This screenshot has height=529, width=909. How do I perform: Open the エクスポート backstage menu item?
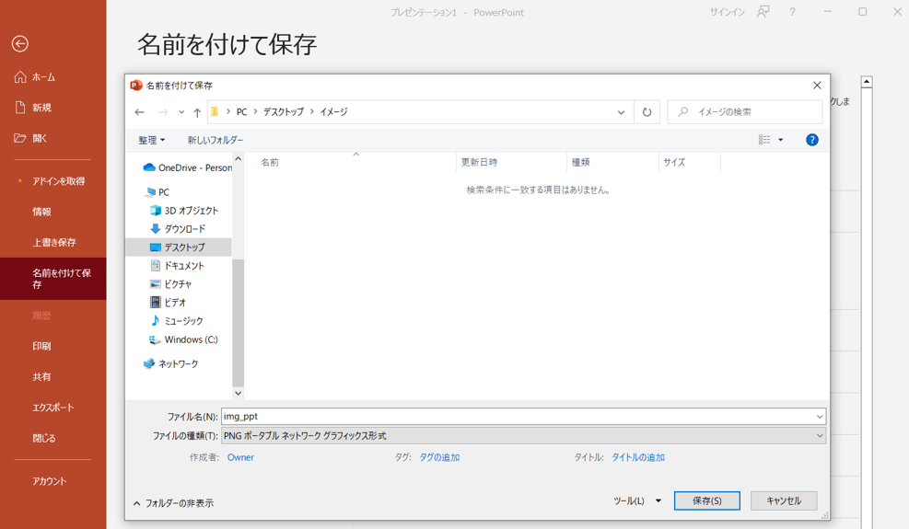pos(52,408)
